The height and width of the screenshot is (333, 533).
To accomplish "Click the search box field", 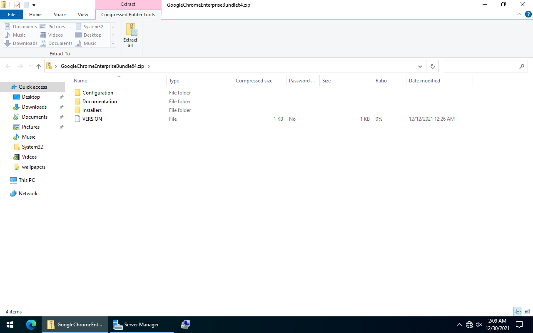I will [481, 66].
